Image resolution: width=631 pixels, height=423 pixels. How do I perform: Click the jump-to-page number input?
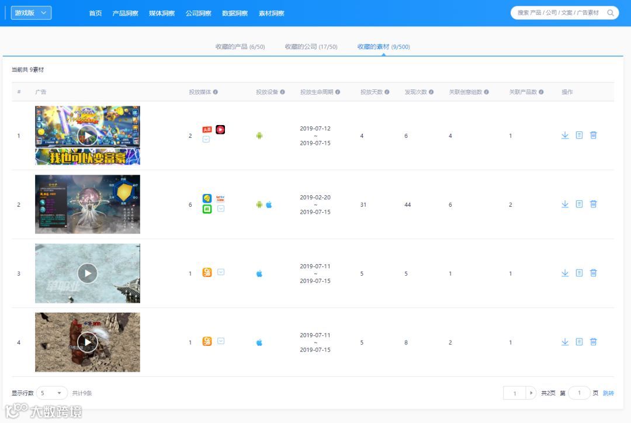click(579, 393)
